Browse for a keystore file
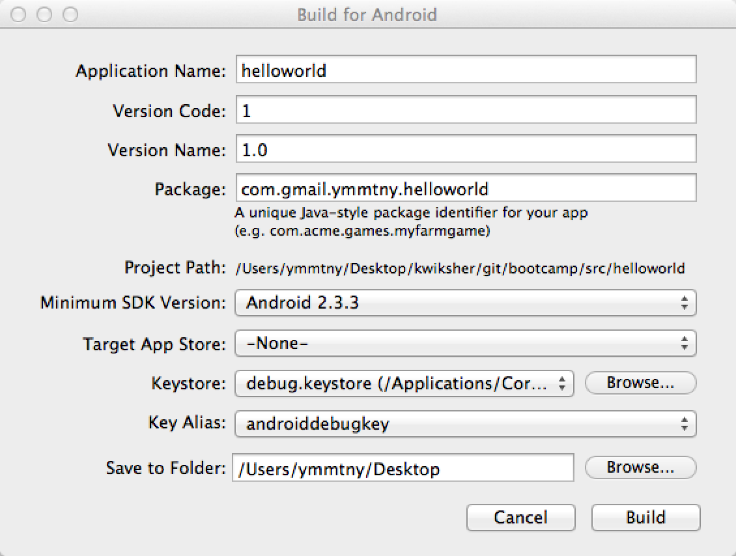The height and width of the screenshot is (556, 736). click(x=640, y=383)
